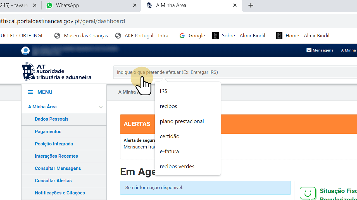The height and width of the screenshot is (200, 357).
Task: Close the WhatsApp tab
Action: [135, 5]
